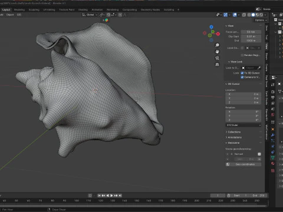This screenshot has height=212, width=283.
Task: Expand the Collections panel
Action: coord(233,132)
